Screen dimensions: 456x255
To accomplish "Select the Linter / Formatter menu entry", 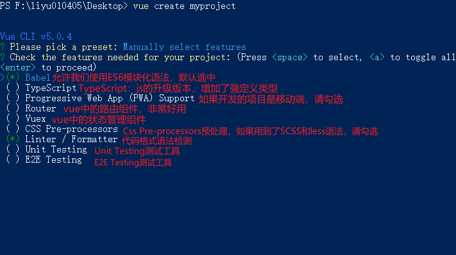I will (x=72, y=139).
